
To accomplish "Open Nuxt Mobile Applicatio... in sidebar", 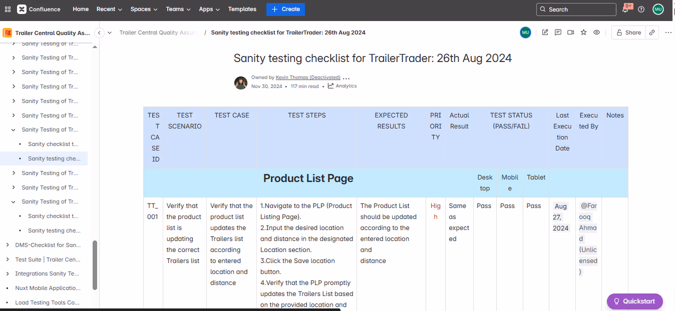I will [48, 288].
